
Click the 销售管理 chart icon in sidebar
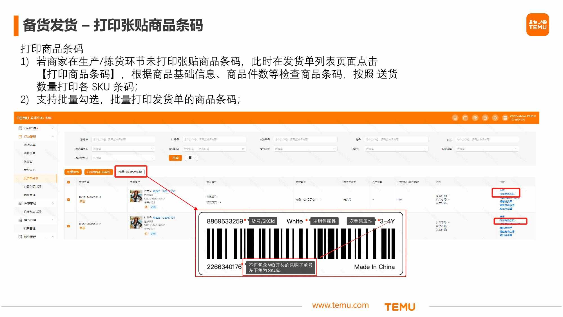point(20,220)
